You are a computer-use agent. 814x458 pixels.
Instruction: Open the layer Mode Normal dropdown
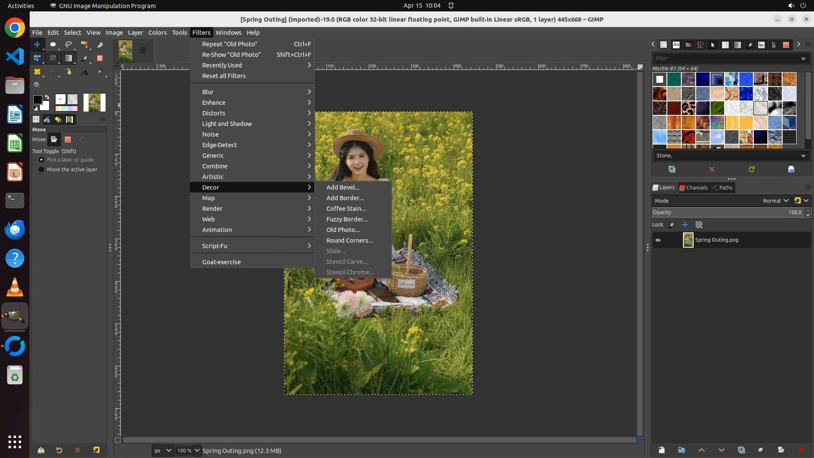click(775, 201)
